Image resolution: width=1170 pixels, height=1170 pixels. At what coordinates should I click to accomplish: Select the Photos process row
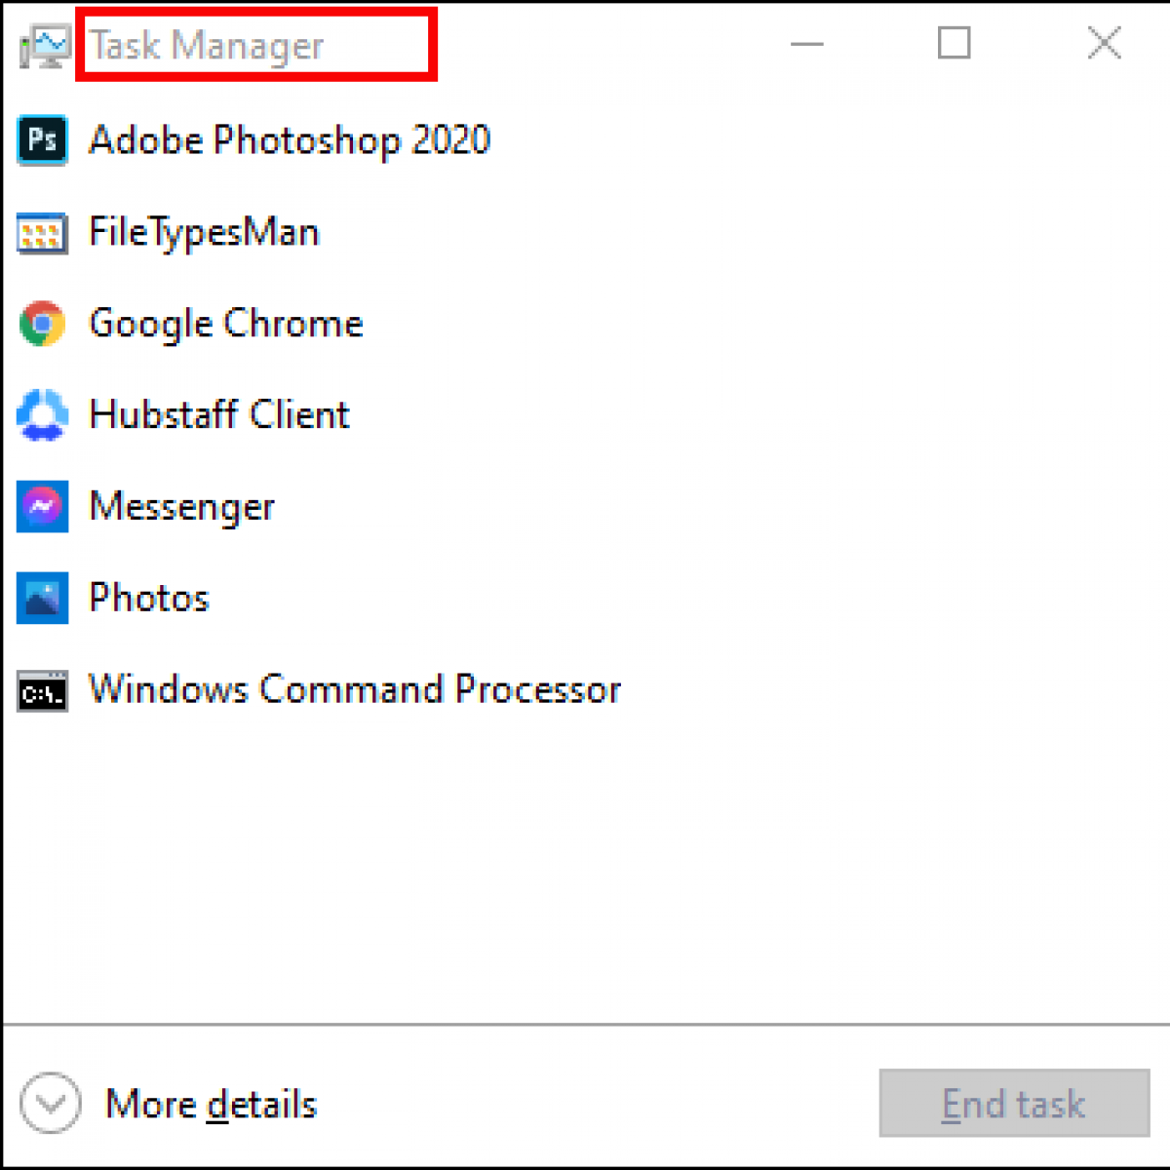click(148, 598)
